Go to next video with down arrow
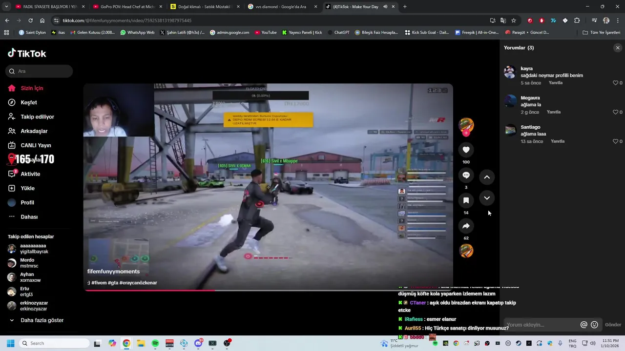Image resolution: width=625 pixels, height=351 pixels. (x=487, y=198)
